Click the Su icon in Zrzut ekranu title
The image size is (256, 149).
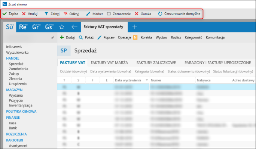pos(5,4)
